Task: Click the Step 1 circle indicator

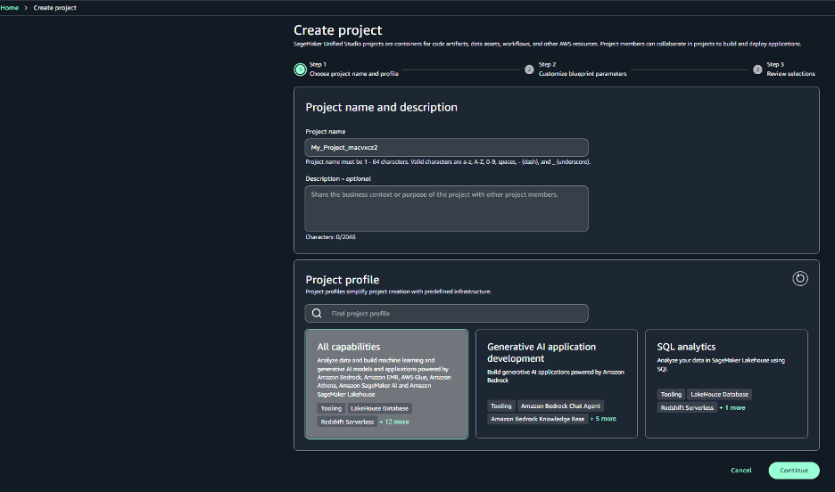Action: tap(300, 70)
